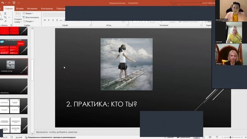This screenshot has height=139, width=247.
Task: Click the Copy icon in clipboard group
Action: pos(5,17)
